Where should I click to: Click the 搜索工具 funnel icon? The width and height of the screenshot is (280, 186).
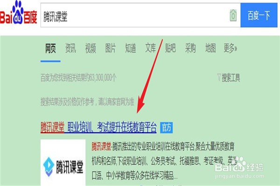pos(219,77)
